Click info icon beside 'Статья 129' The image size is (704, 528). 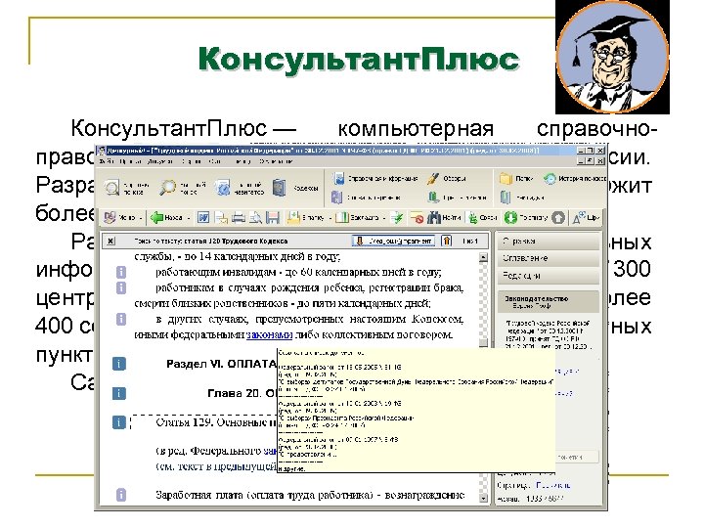click(118, 422)
